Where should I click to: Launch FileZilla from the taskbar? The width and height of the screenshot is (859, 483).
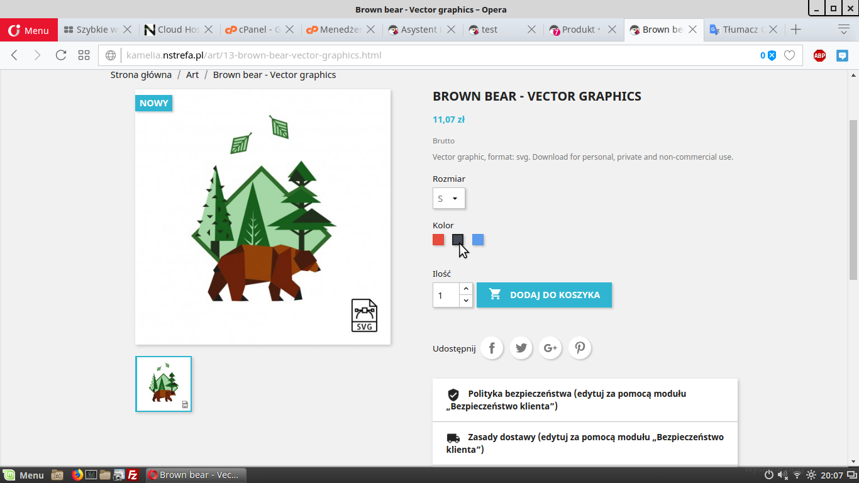click(x=133, y=475)
